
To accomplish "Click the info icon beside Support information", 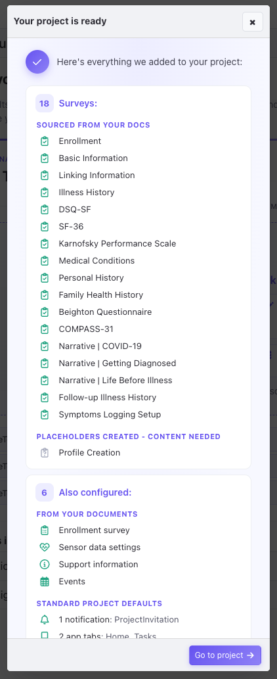I will point(45,564).
